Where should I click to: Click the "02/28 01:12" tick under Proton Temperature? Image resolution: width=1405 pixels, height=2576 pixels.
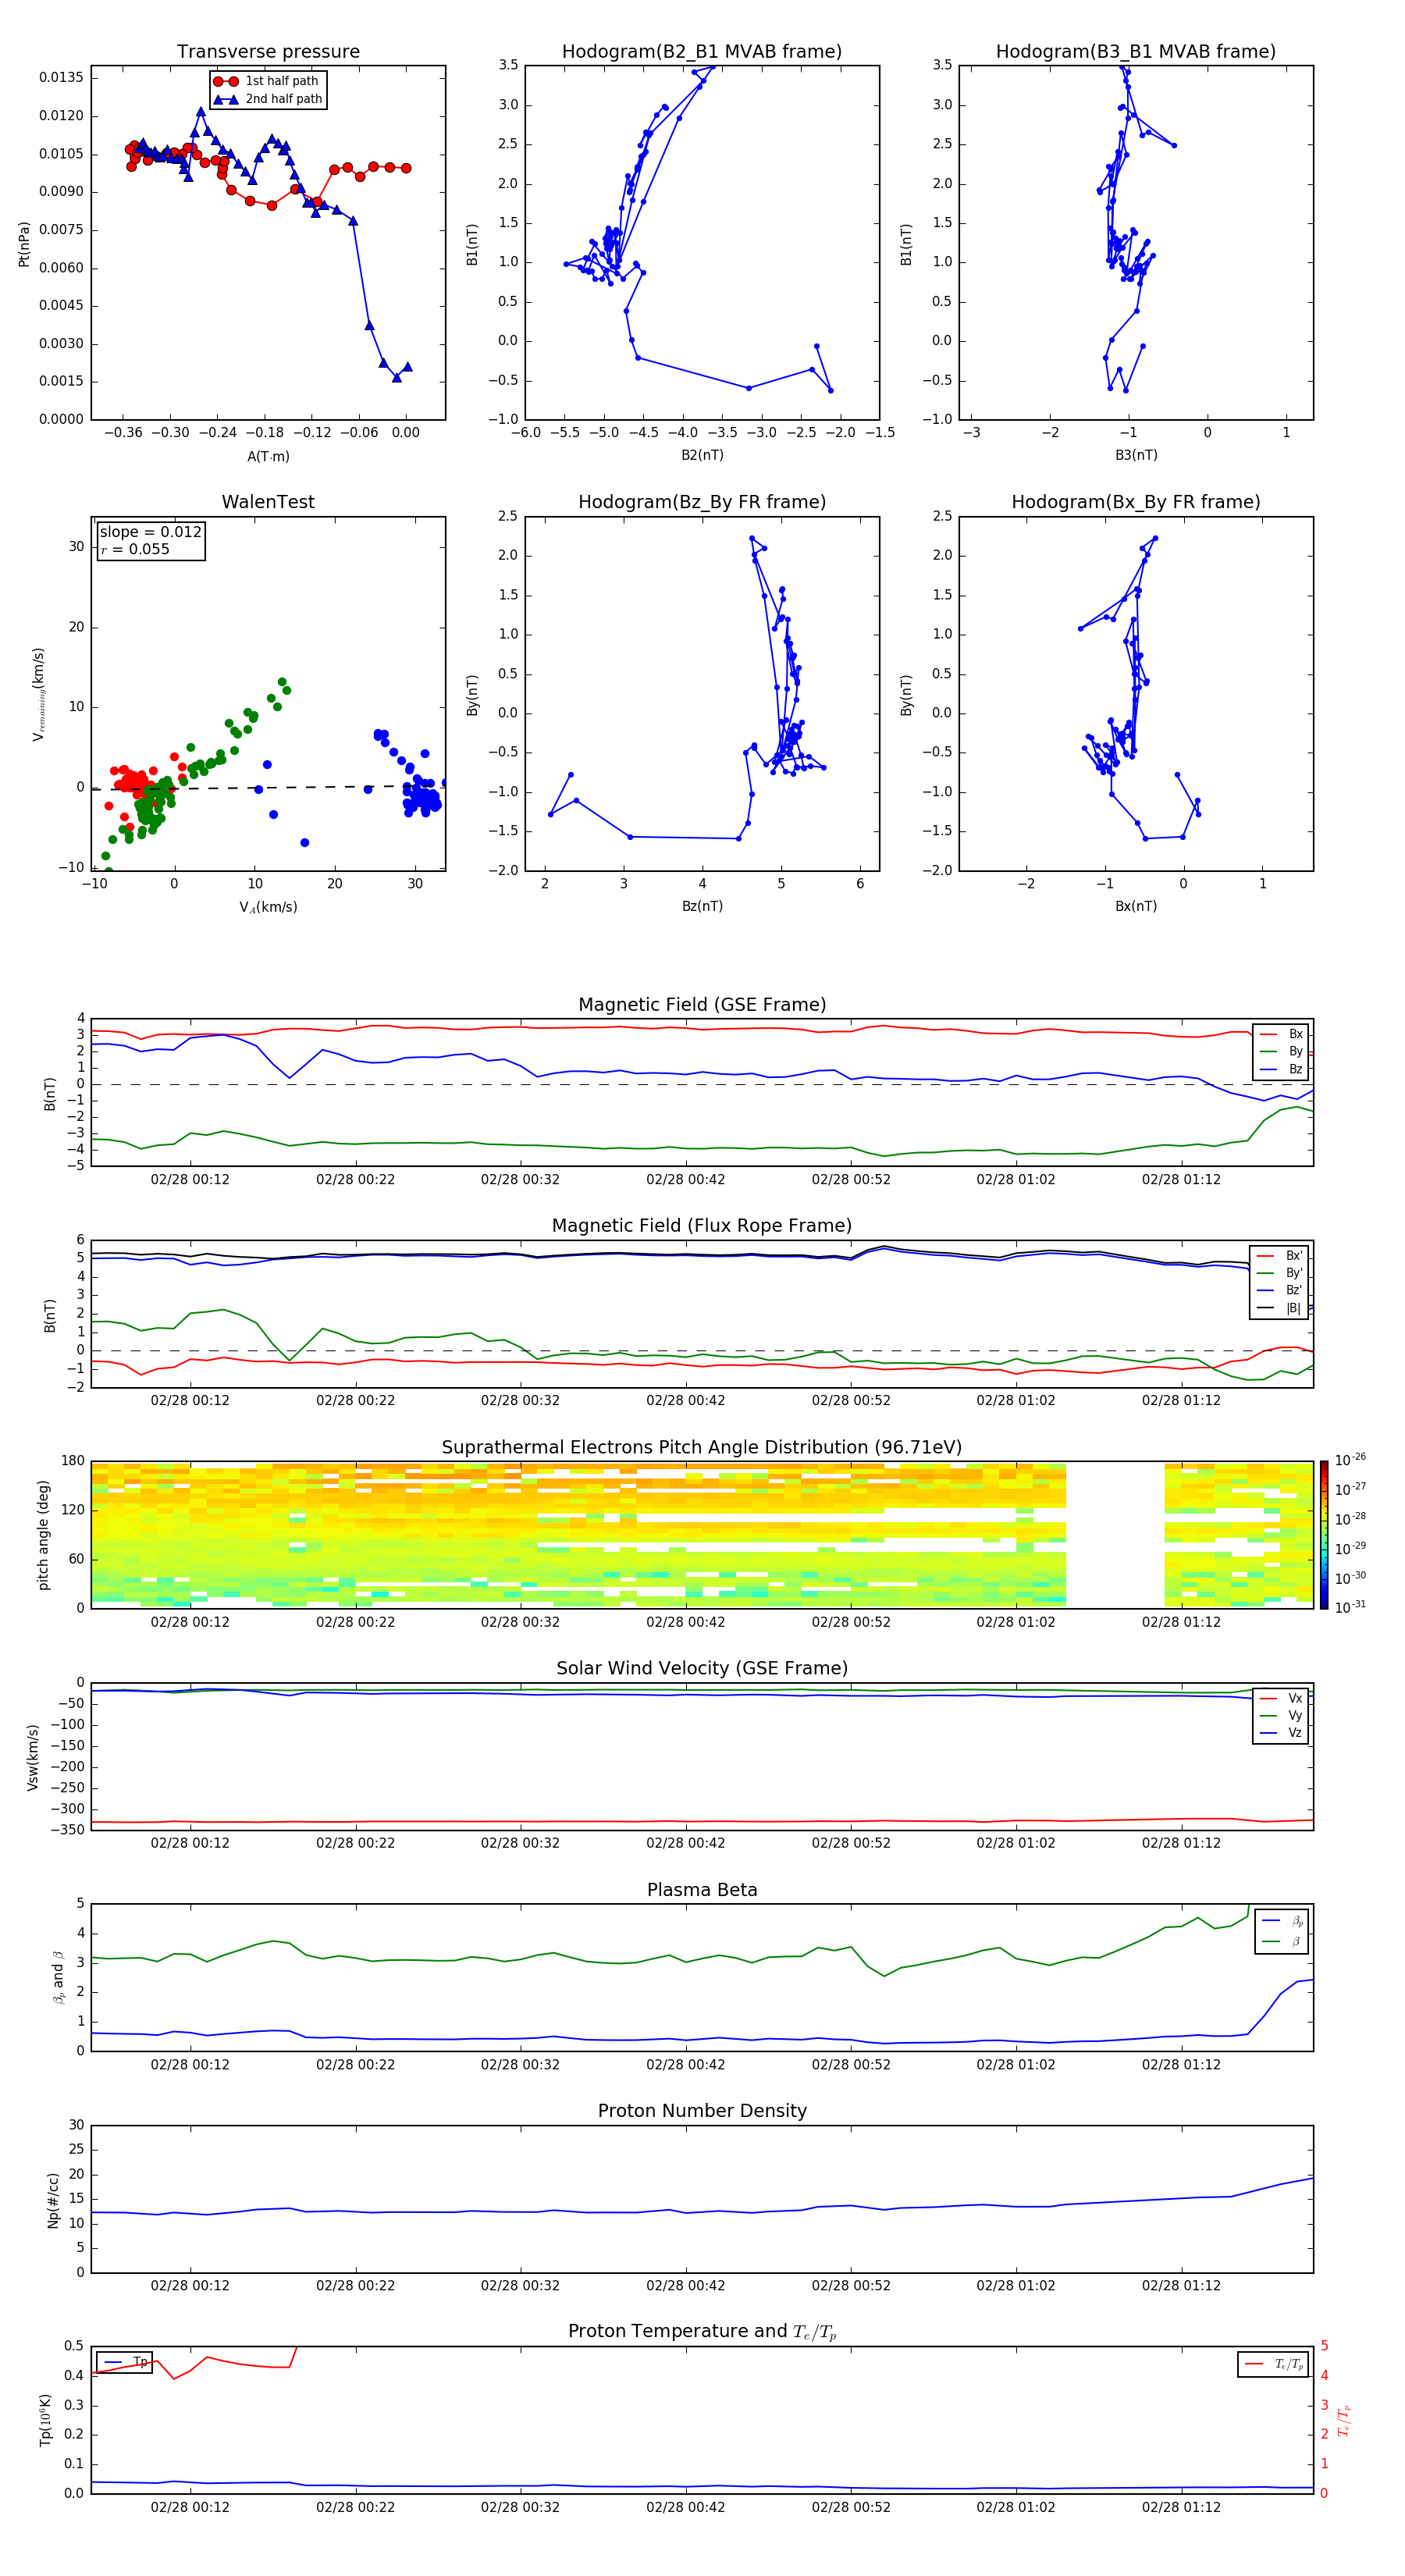coord(1181,2507)
